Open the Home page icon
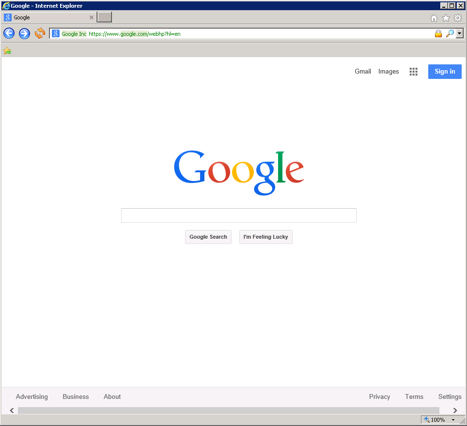467x426 pixels. click(434, 18)
